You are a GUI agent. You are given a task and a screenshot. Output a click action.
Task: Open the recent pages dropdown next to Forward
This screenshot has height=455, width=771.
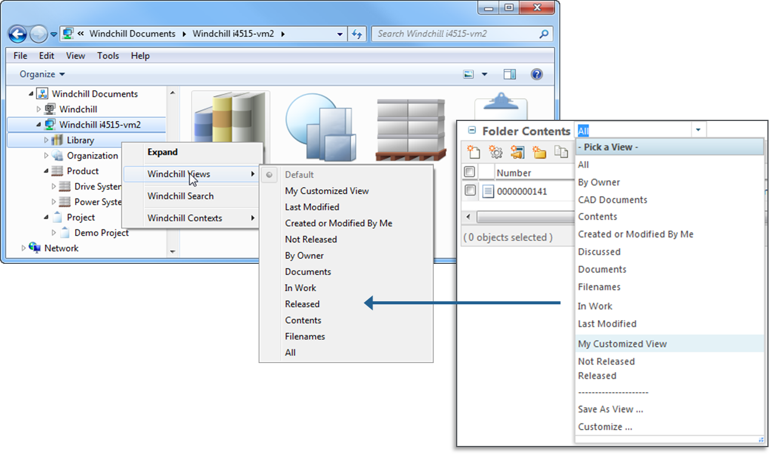tap(54, 34)
